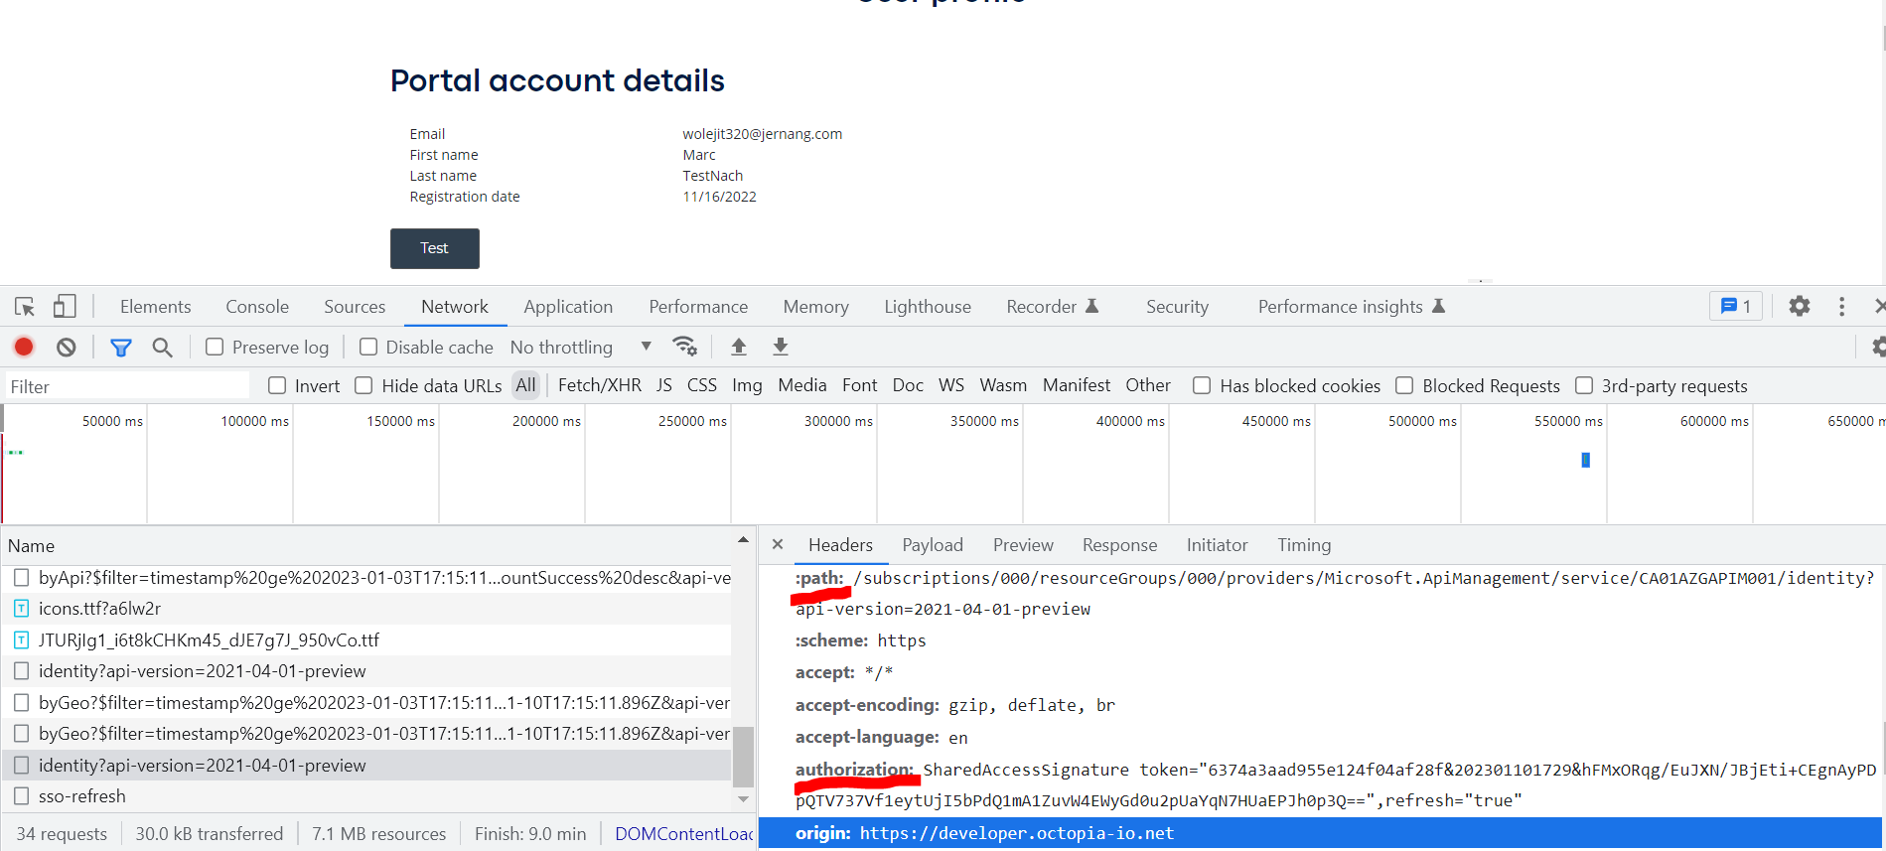Screen dimensions: 1886x851
Task: Click the blue bar in the network timeline
Action: [x=1586, y=460]
